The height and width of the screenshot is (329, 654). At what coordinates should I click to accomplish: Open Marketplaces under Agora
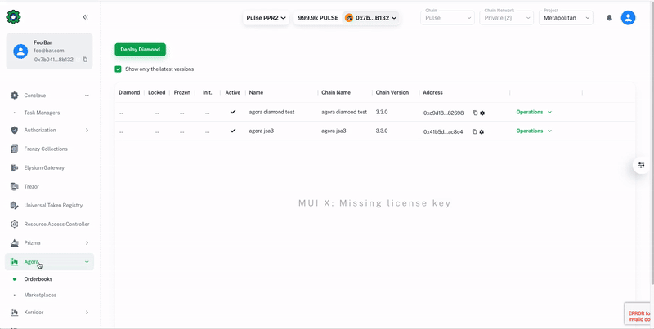click(x=40, y=295)
